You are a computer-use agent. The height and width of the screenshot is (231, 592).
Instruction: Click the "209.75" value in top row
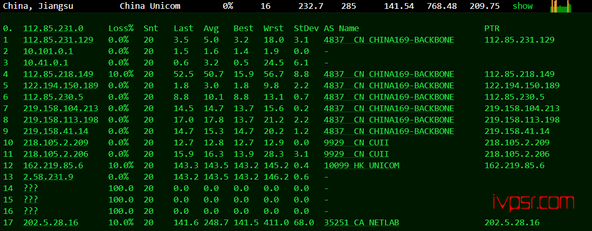click(485, 6)
